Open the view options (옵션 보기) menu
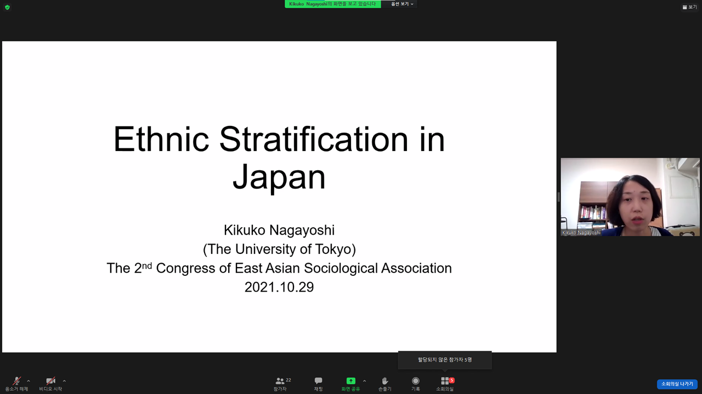 pyautogui.click(x=402, y=4)
